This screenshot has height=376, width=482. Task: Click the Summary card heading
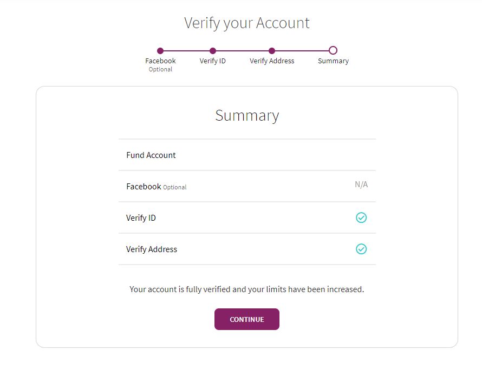coord(247,116)
